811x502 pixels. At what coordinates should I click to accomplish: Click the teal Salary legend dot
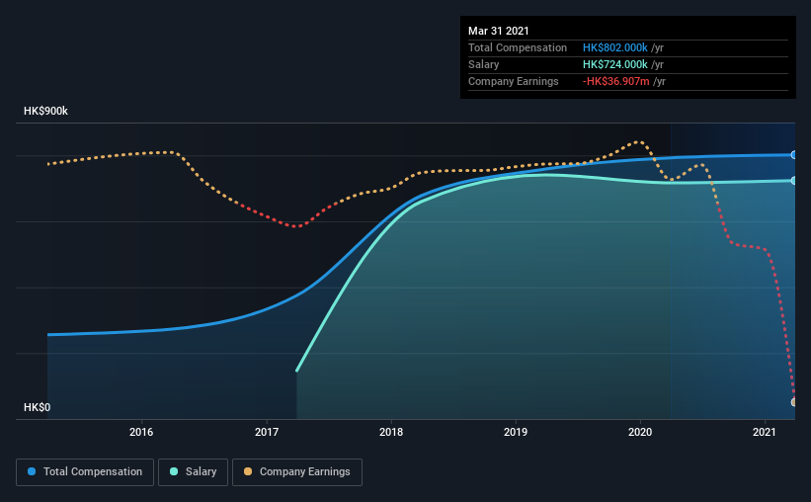click(174, 471)
